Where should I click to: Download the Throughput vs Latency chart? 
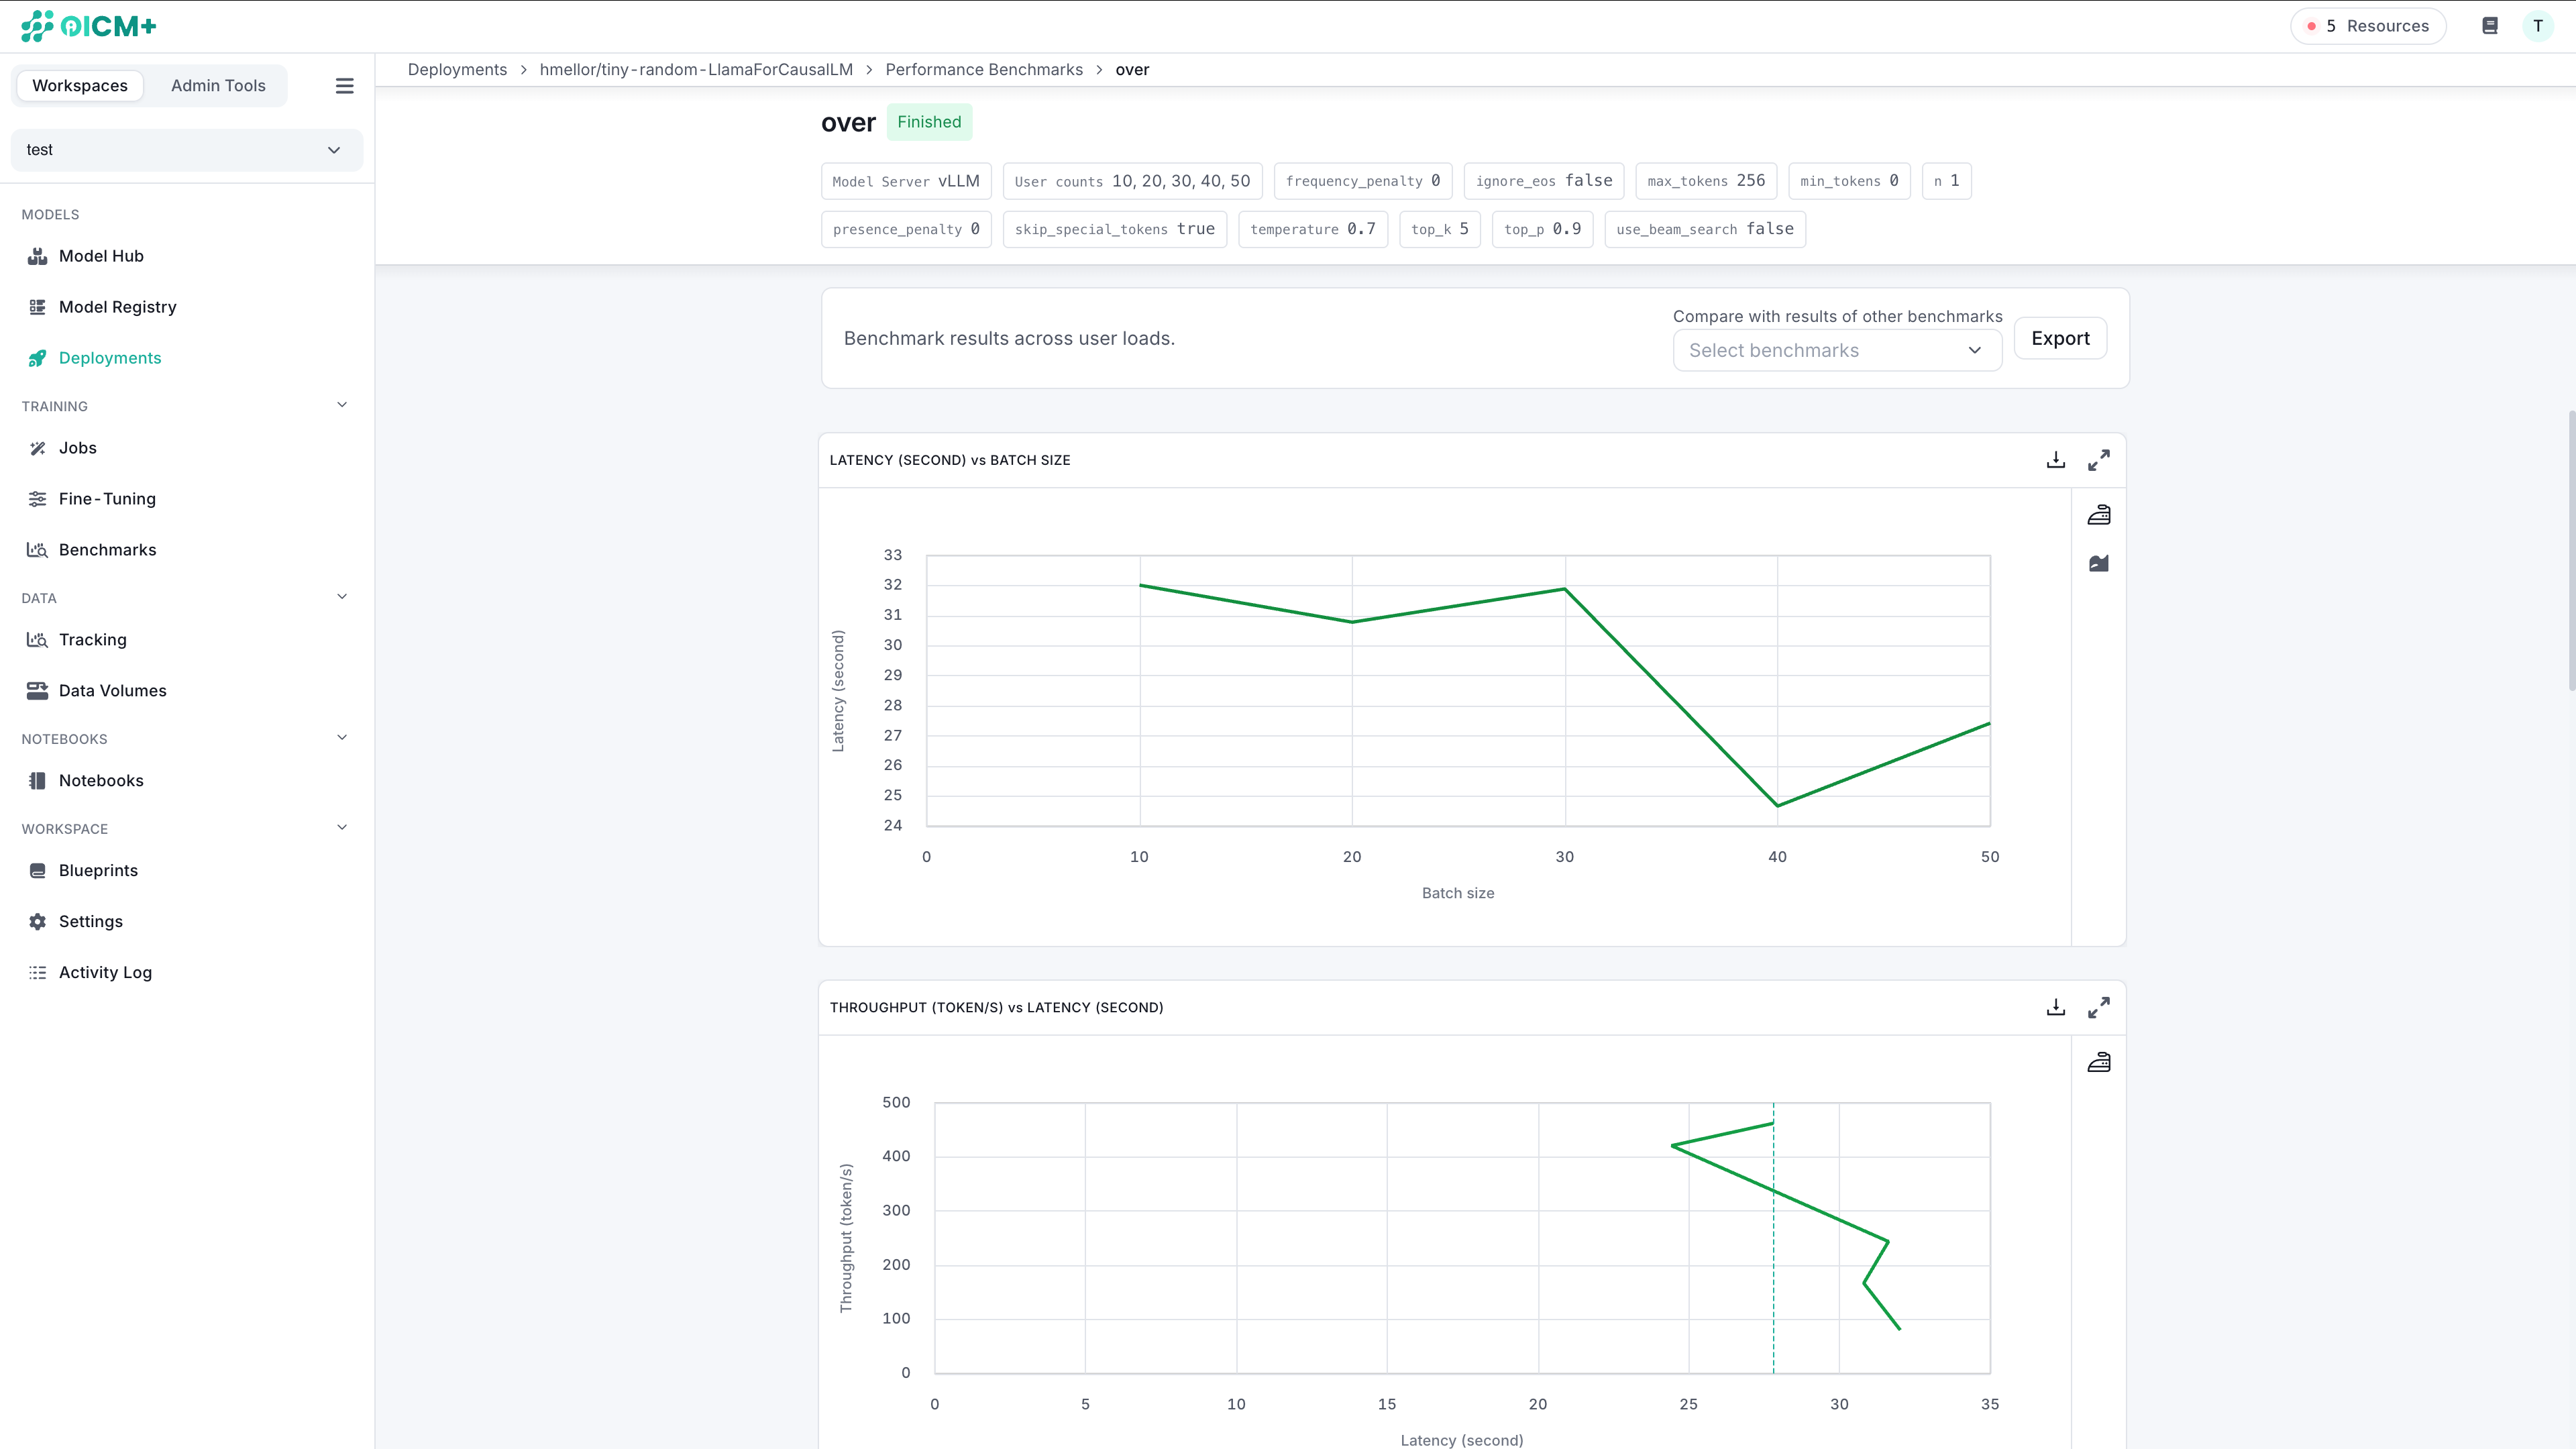(2056, 1007)
